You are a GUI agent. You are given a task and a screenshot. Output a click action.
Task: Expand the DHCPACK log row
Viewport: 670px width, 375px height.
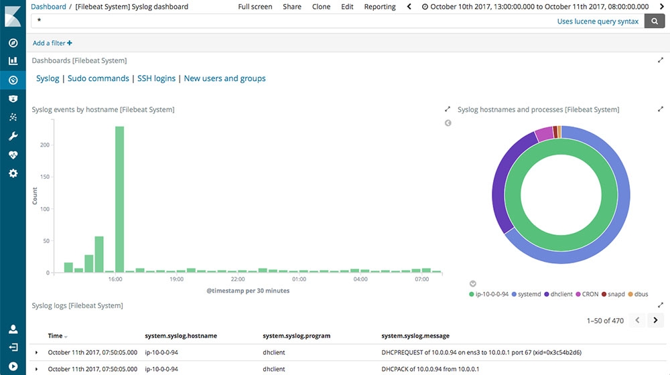pos(36,369)
